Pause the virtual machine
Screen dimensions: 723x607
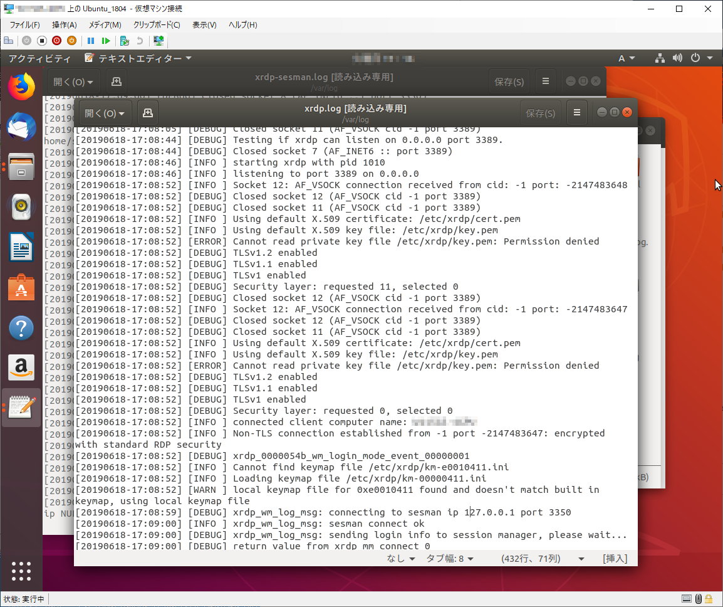[x=91, y=41]
